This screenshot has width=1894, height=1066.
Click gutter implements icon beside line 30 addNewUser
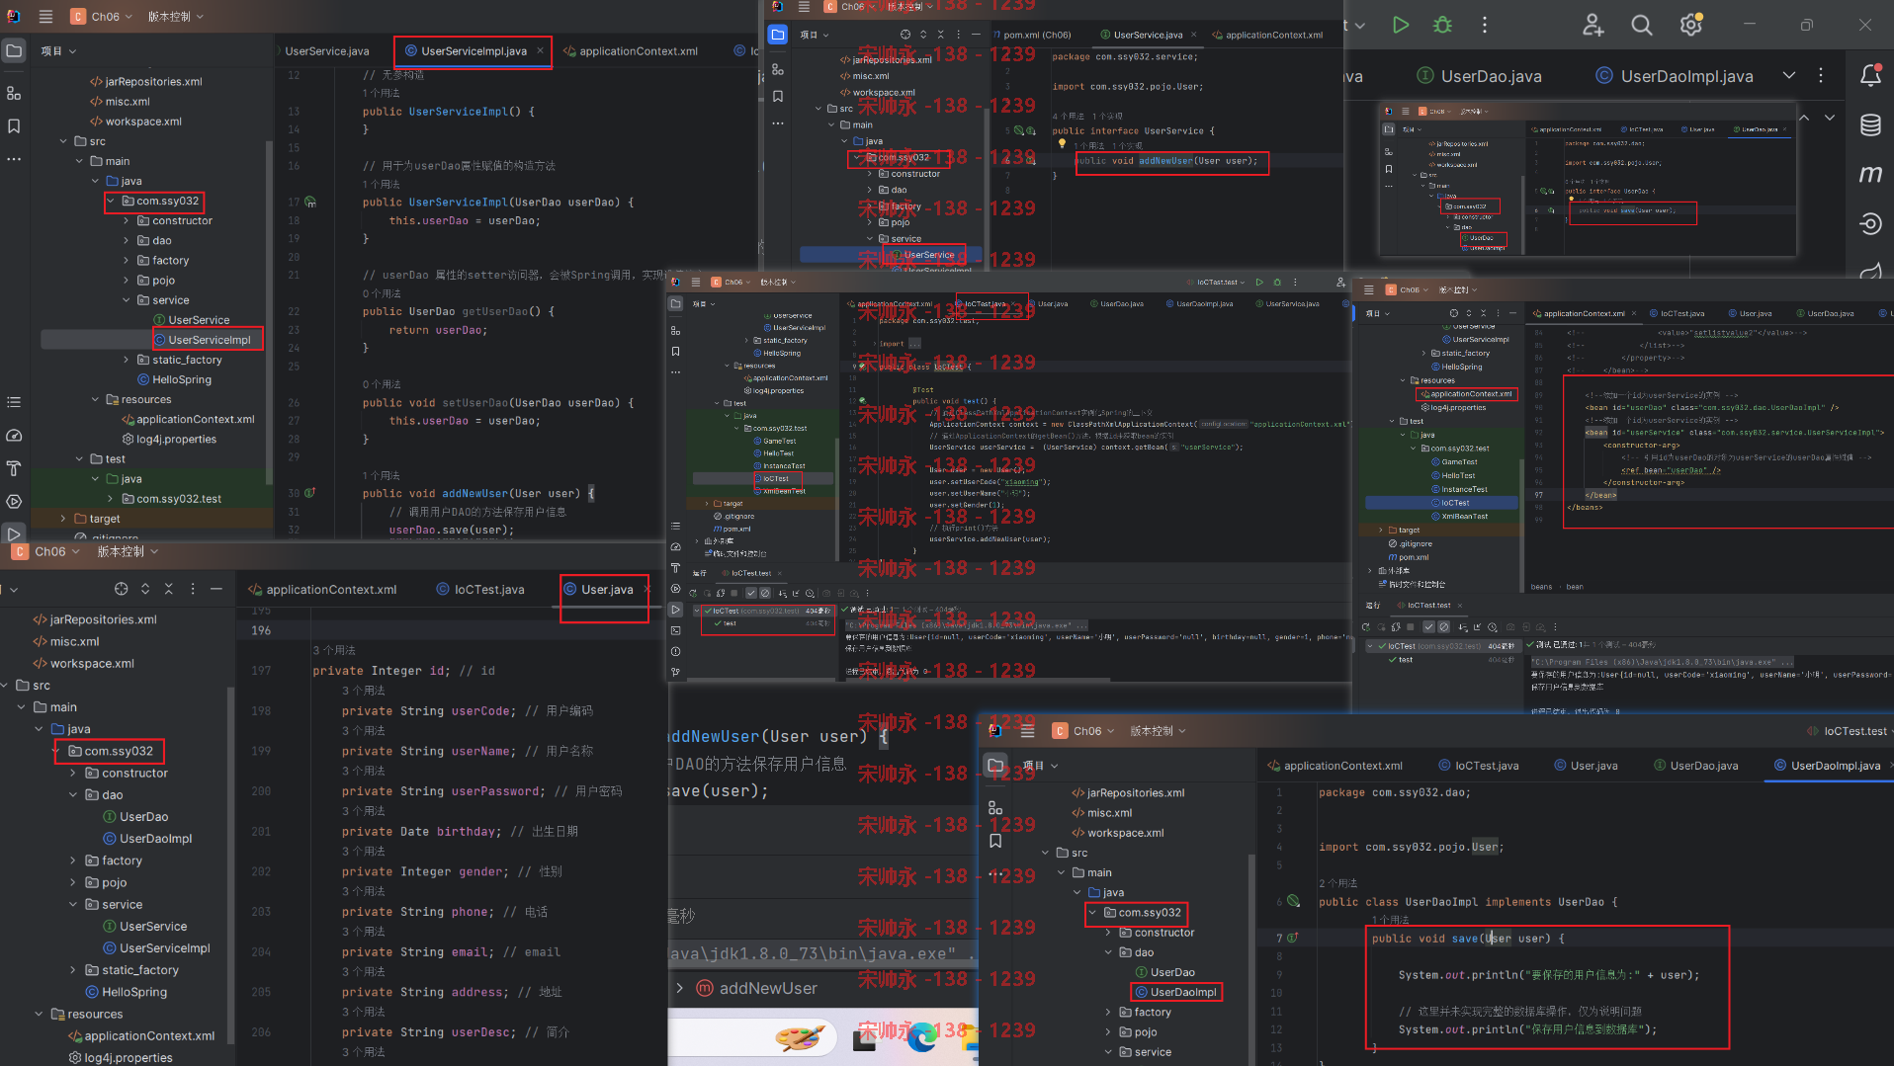pos(310,492)
